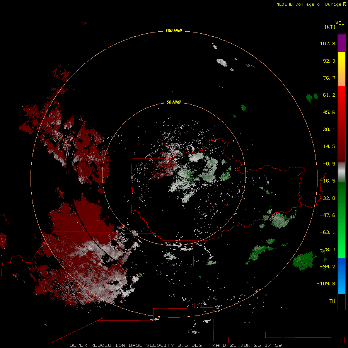Click the -47.6 velocity scale value
The height and width of the screenshot is (348, 348).
[x=328, y=215]
